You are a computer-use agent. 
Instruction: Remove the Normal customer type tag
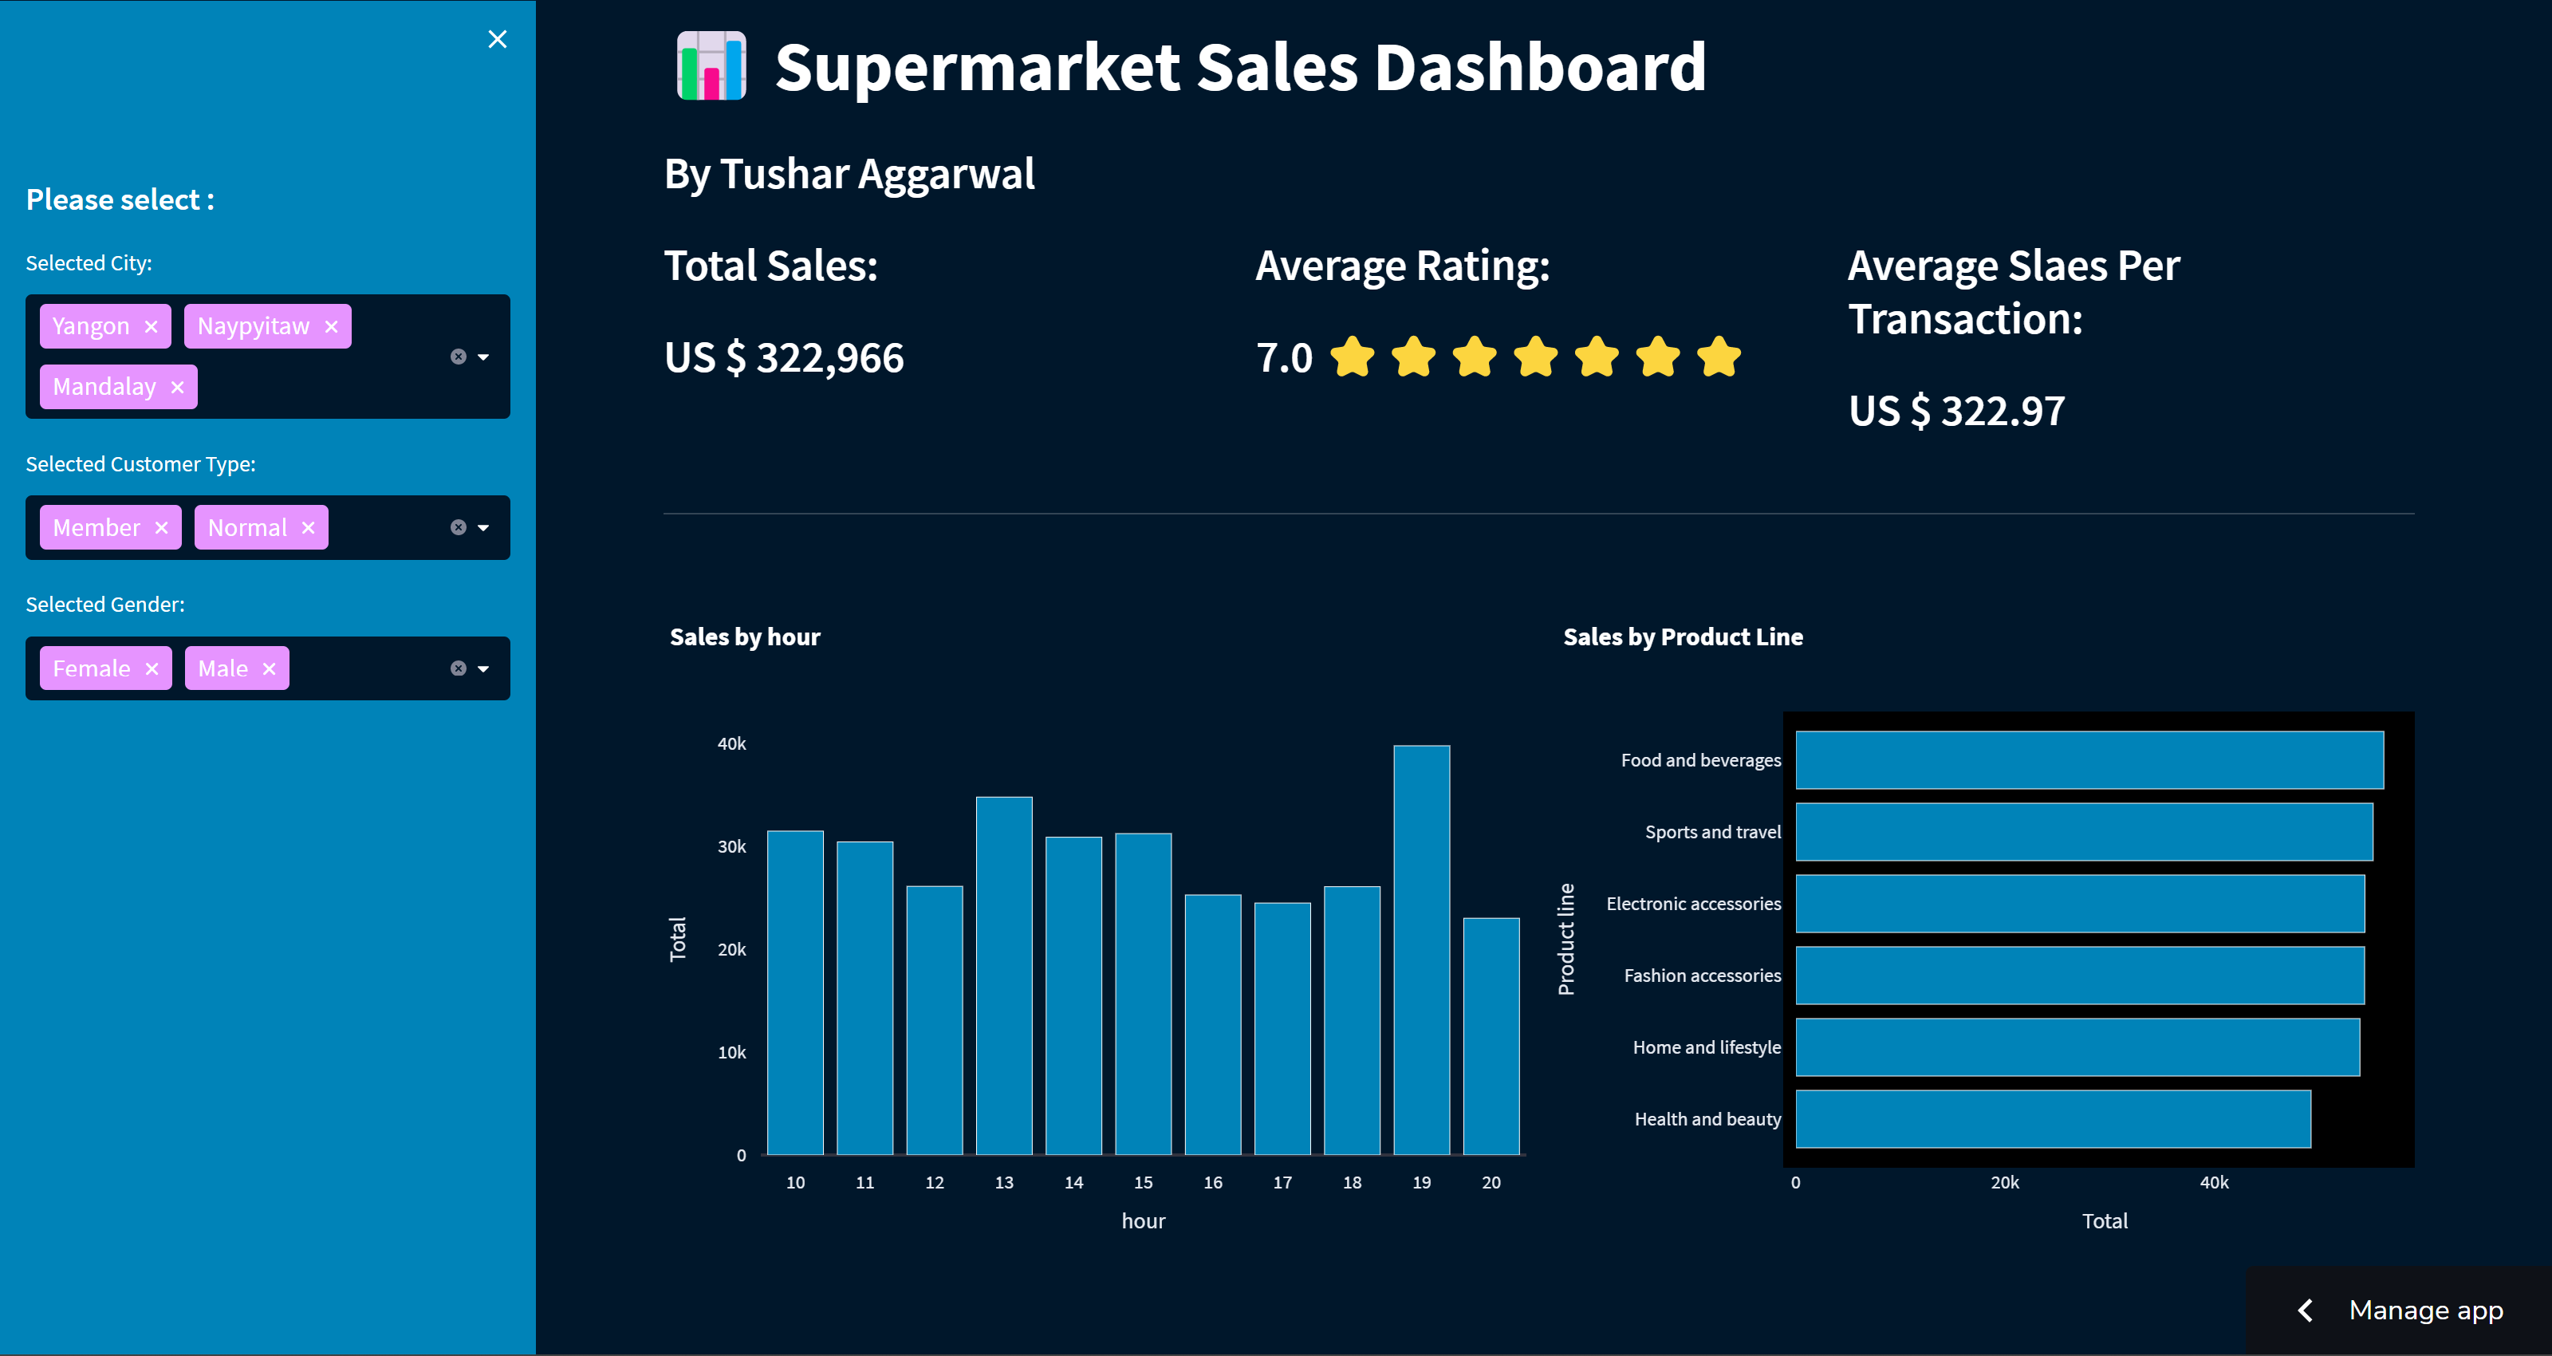308,527
